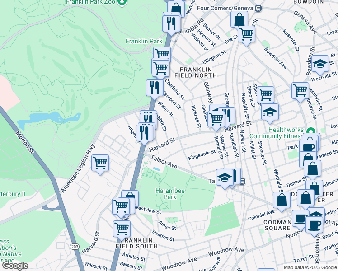Viewport: 338px width, 271px height.
Task: Click the Rosseter St label
Action: click(291, 40)
